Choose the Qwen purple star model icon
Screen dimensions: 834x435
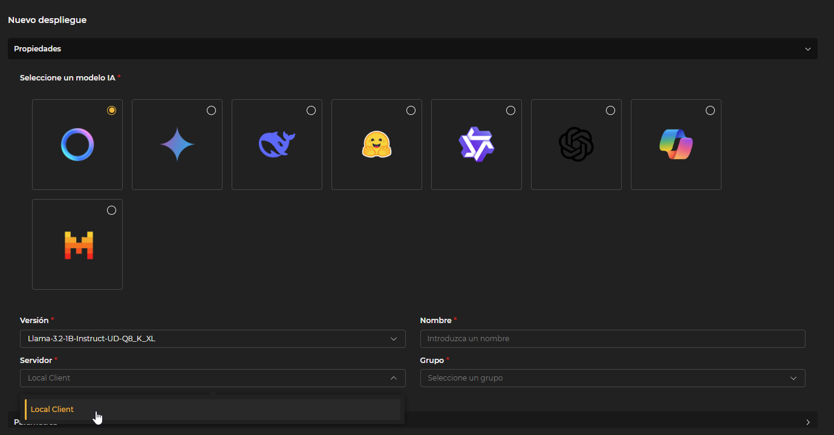tap(477, 145)
